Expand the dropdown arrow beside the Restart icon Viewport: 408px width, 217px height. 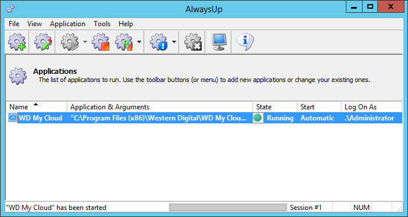[139, 42]
